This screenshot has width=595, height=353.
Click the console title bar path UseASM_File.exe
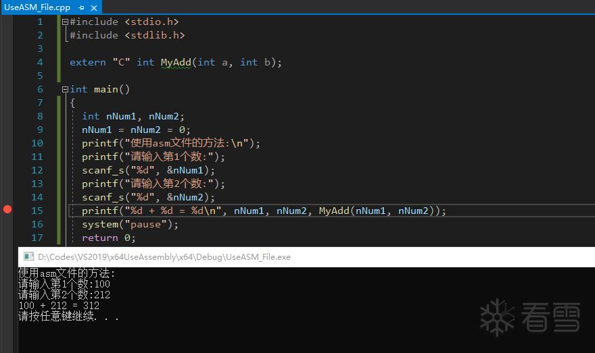click(164, 256)
